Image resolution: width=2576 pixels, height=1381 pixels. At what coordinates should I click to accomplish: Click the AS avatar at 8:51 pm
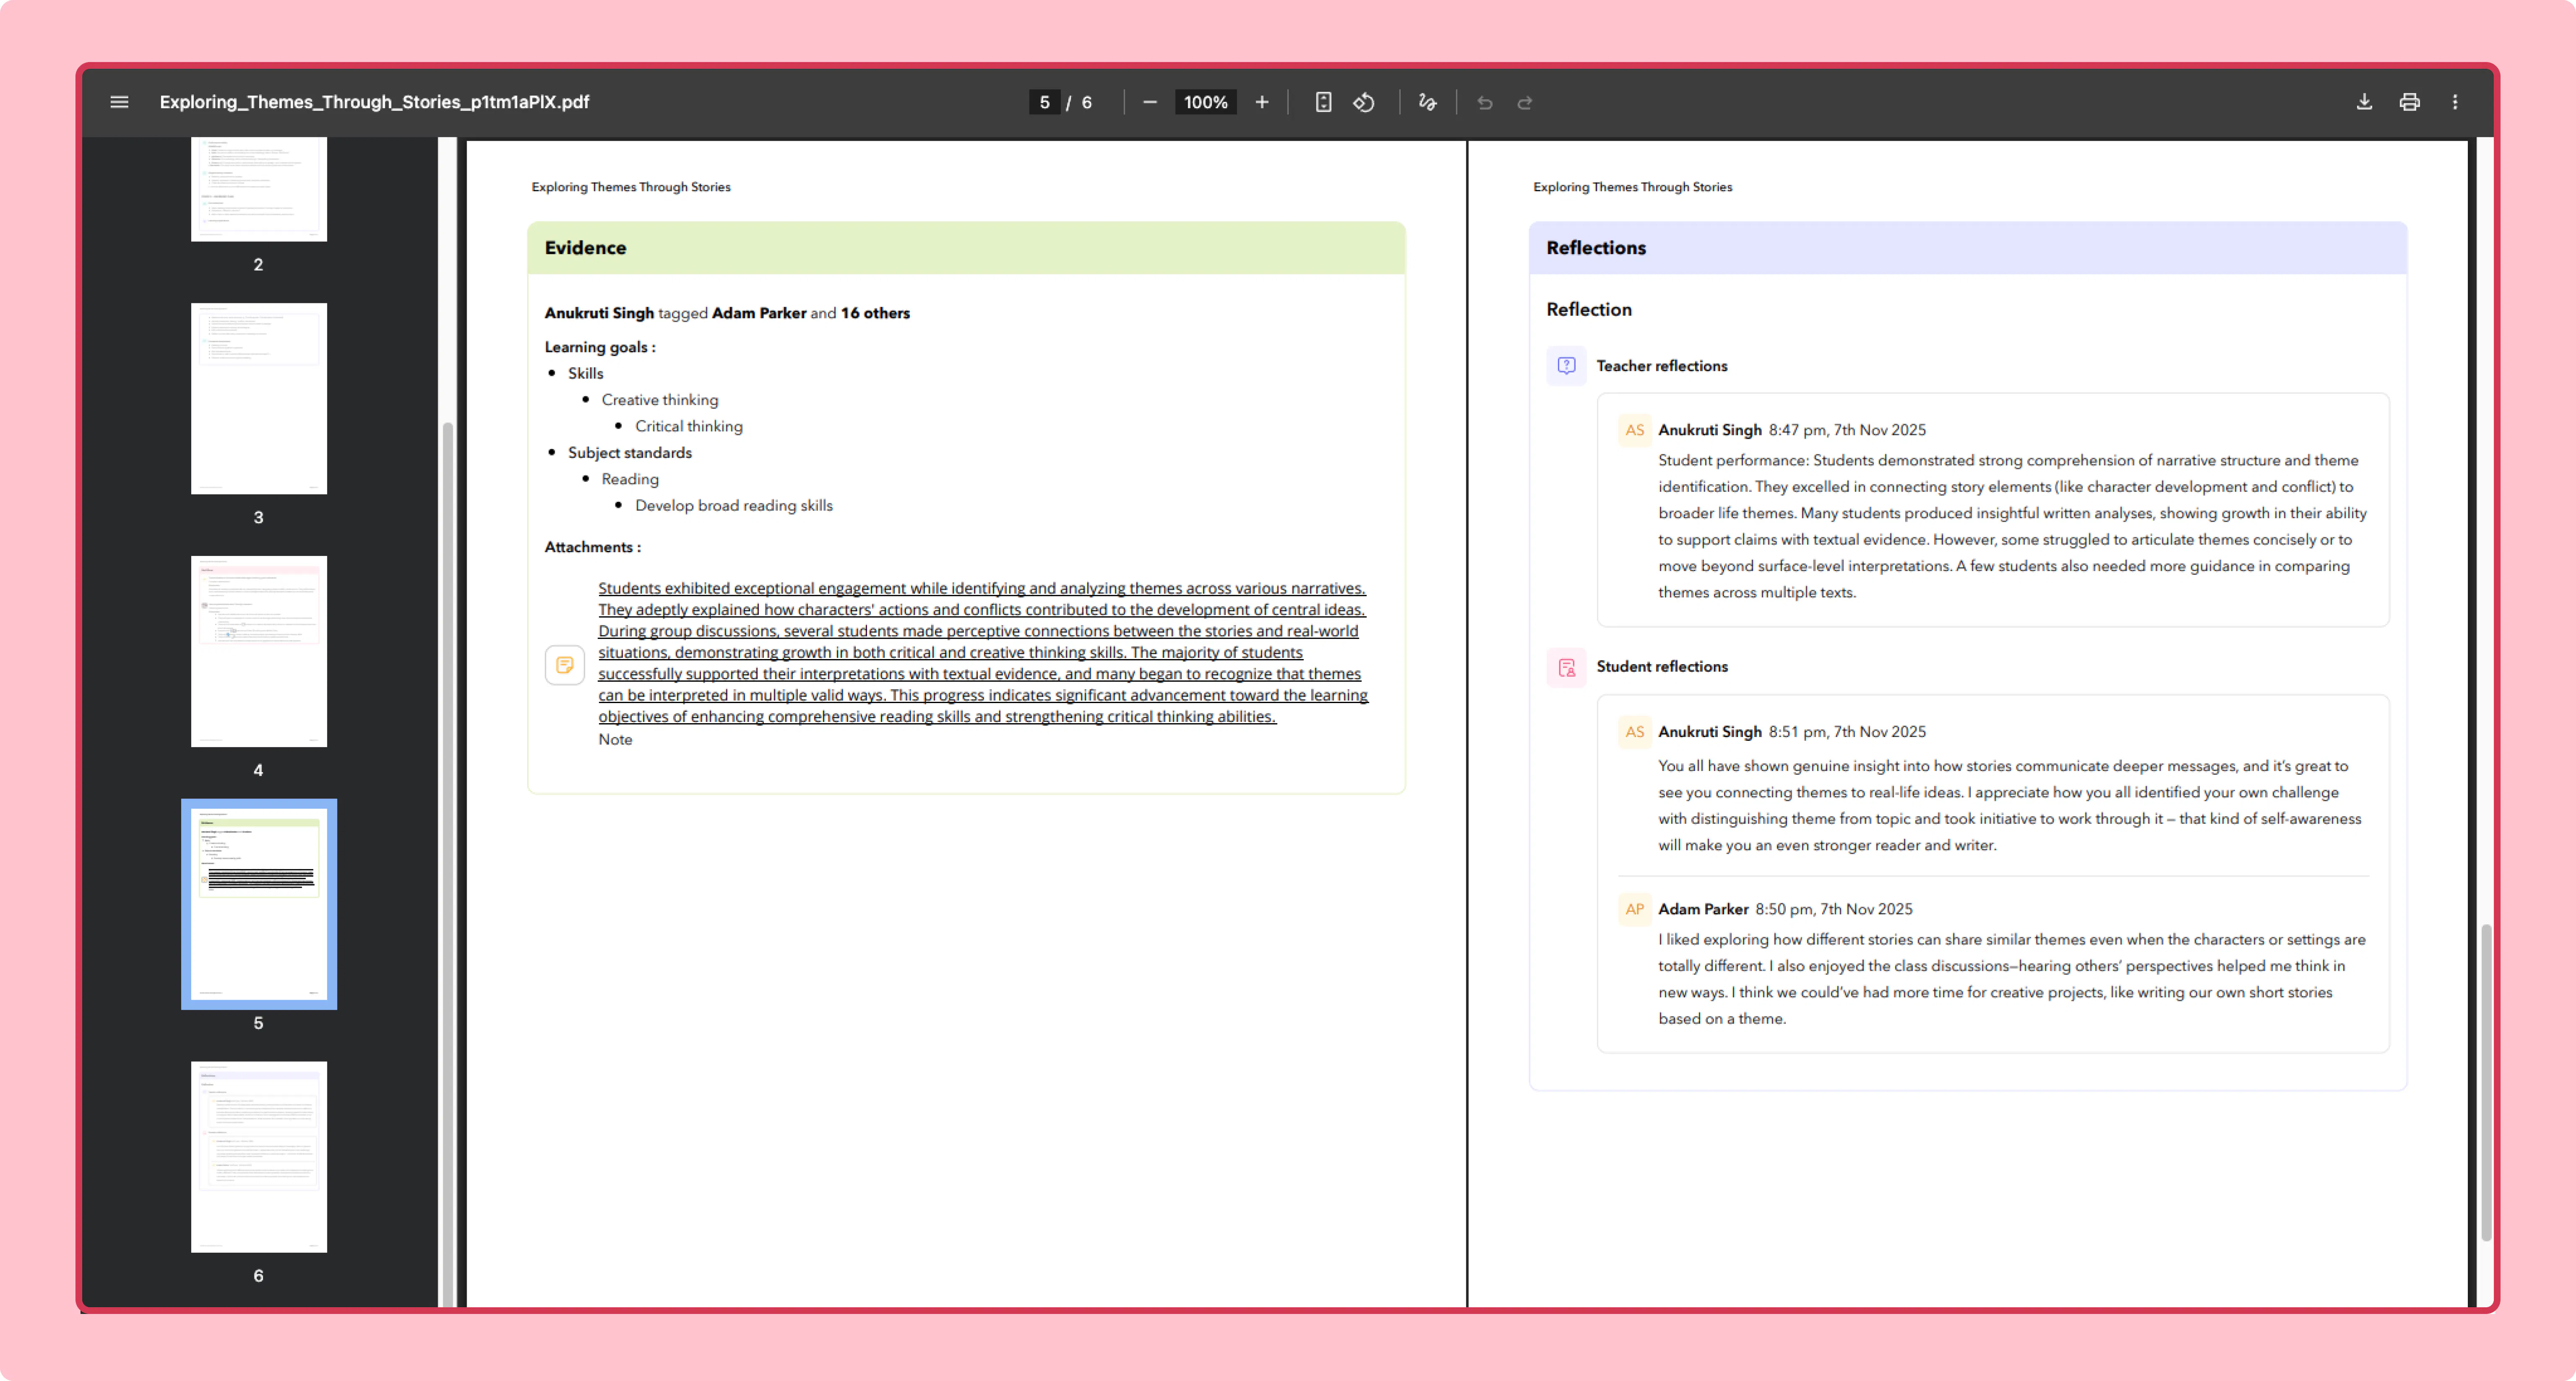(1635, 732)
